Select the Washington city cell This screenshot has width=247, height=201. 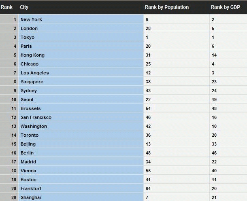click(34, 126)
